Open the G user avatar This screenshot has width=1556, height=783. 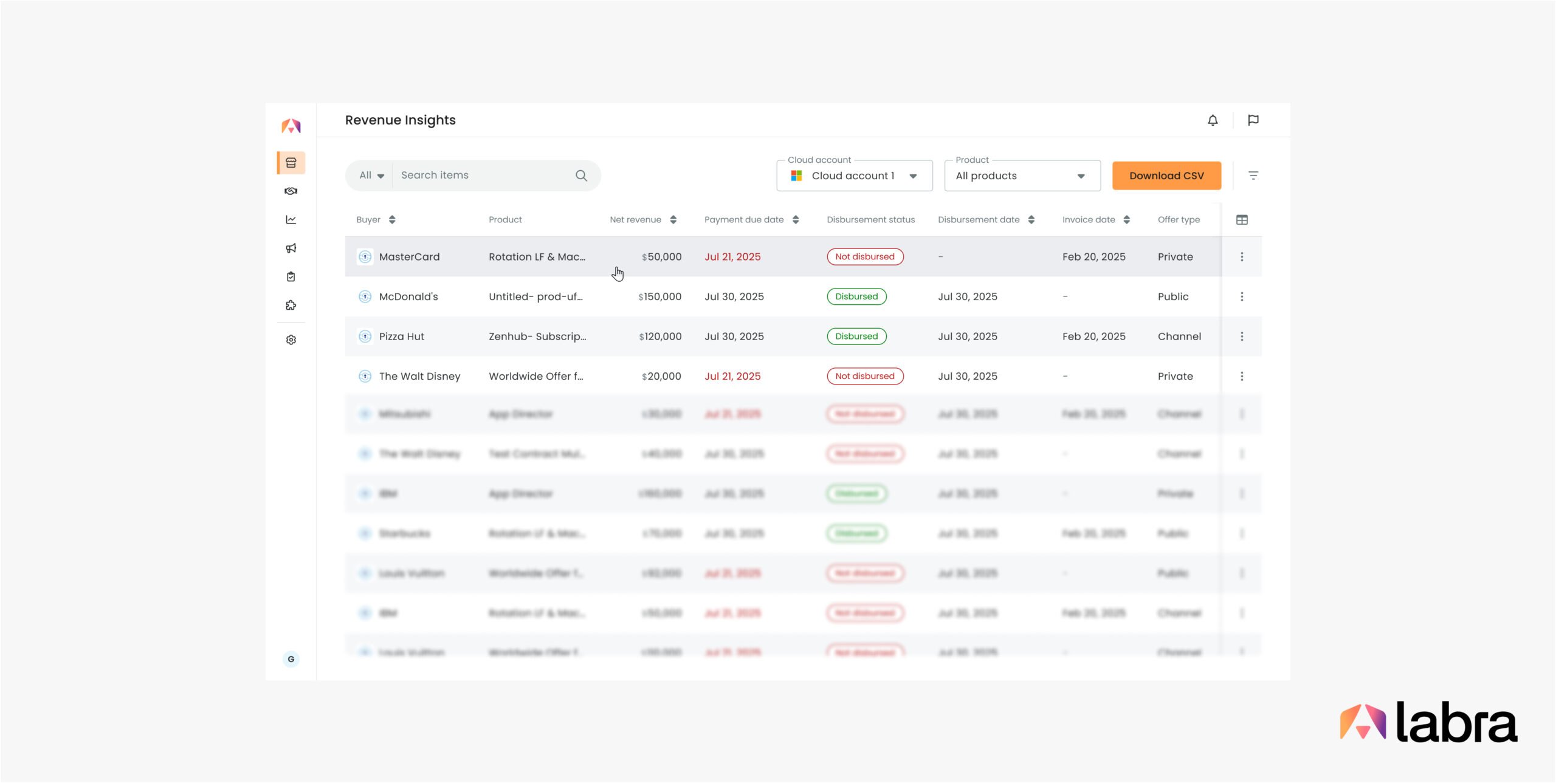291,659
